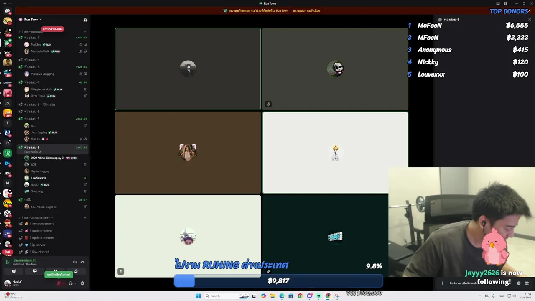Click user Ritta Crawl in ห้องสอบ-4
This screenshot has height=301, width=535.
(x=56, y=96)
